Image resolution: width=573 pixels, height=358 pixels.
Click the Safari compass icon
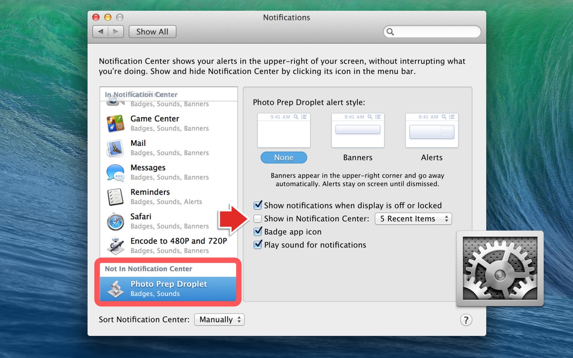(115, 221)
